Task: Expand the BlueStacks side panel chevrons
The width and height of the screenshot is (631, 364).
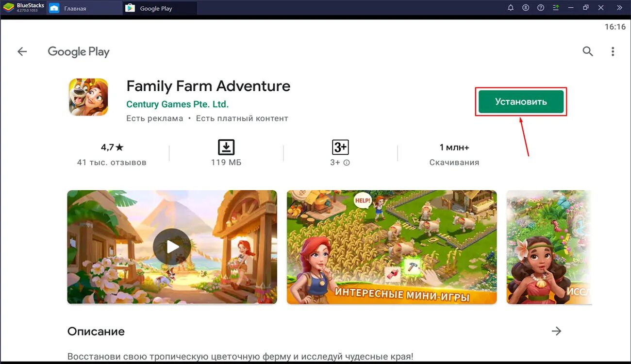Action: (x=619, y=8)
